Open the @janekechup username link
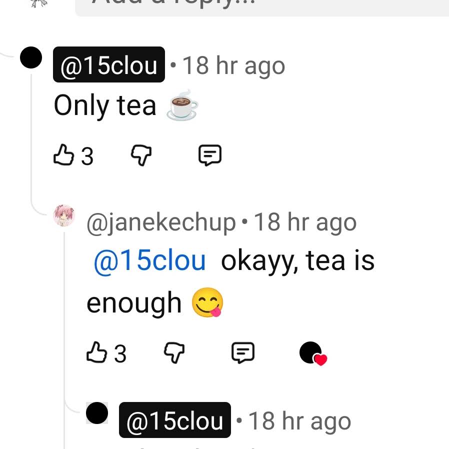This screenshot has width=449, height=449. click(x=161, y=222)
